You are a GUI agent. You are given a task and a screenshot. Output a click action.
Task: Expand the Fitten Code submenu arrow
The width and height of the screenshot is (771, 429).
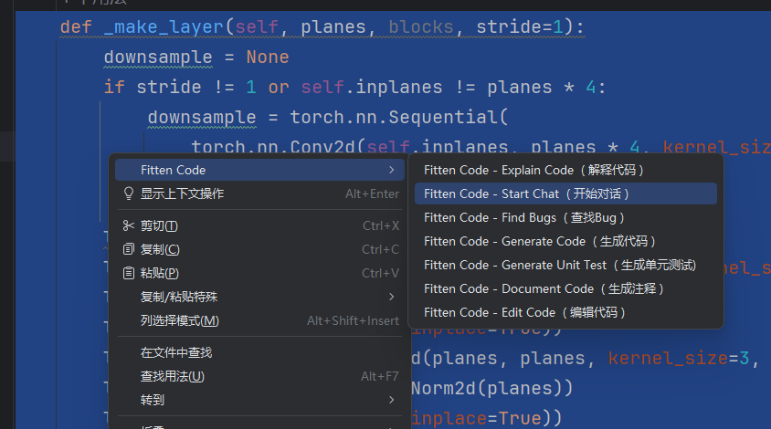tap(391, 170)
